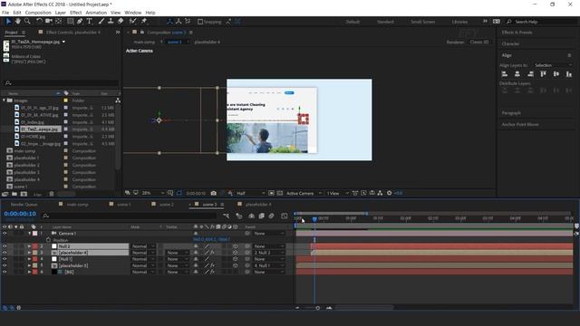This screenshot has height=326, width=580.
Task: Expand the placeholder 4 layer properties
Action: [x=29, y=253]
